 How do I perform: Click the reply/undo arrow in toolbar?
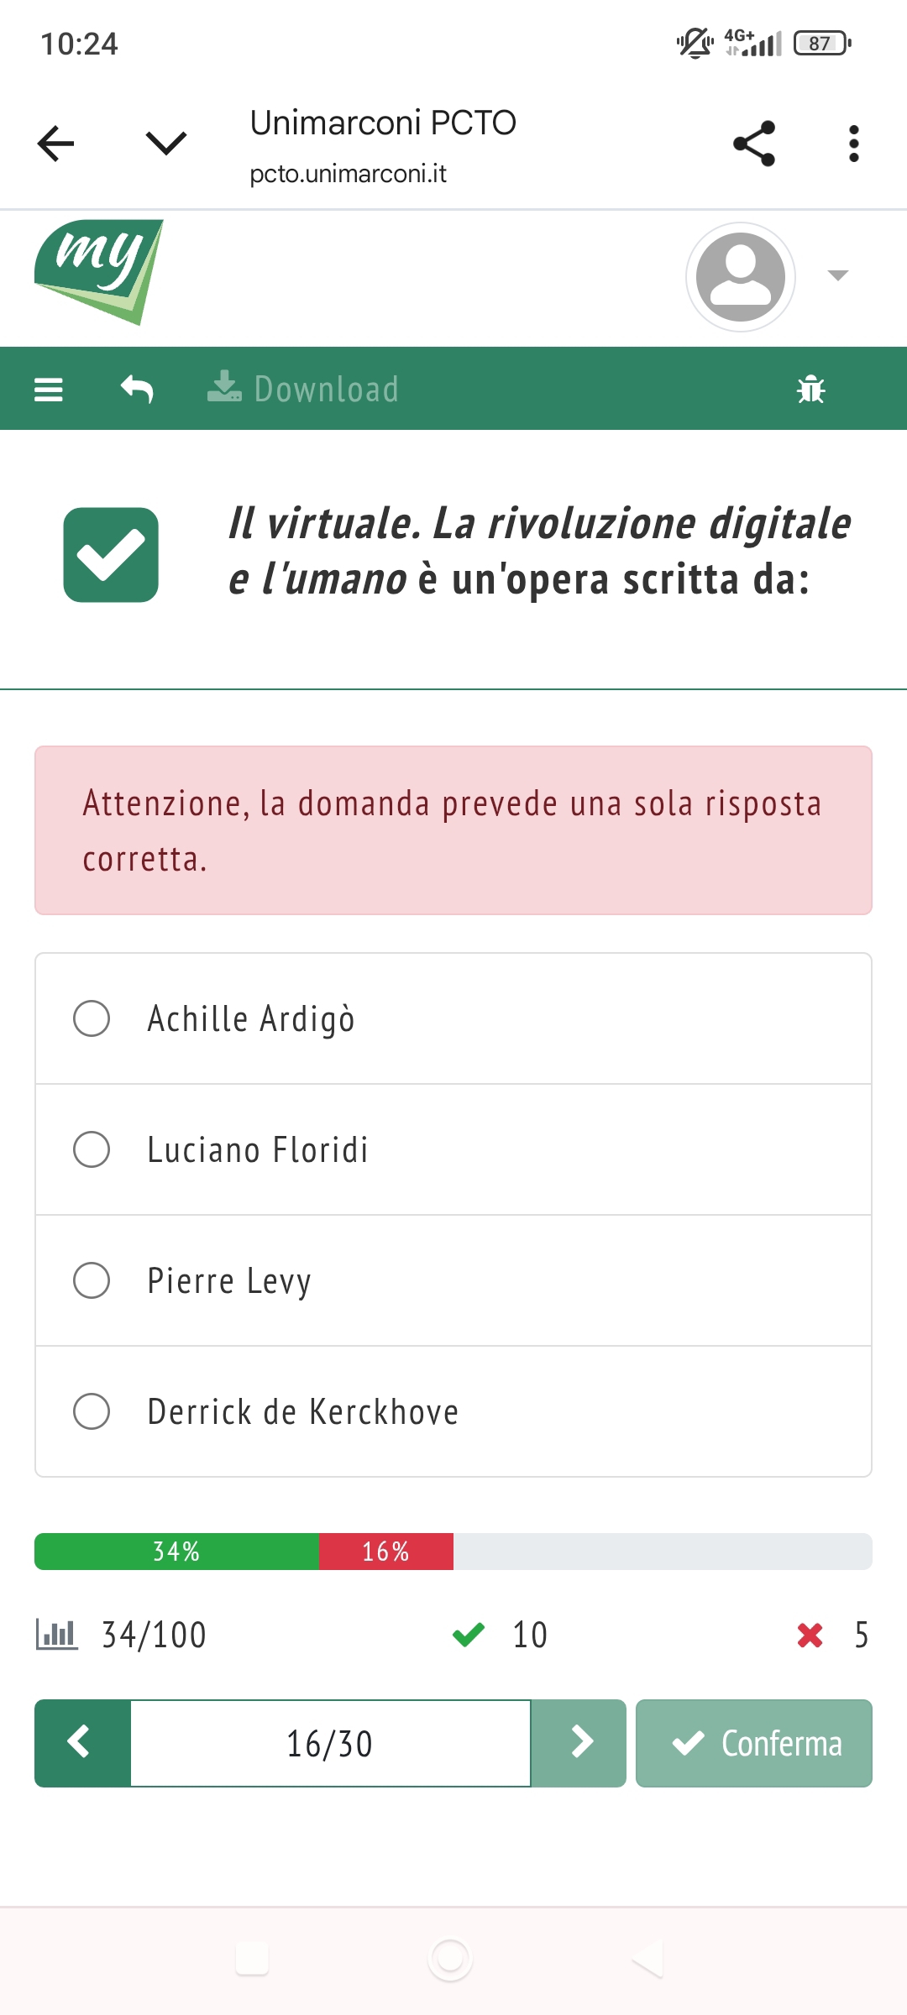pyautogui.click(x=137, y=390)
